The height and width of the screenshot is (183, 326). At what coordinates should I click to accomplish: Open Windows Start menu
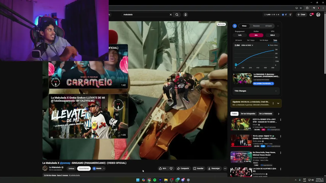coord(138,180)
